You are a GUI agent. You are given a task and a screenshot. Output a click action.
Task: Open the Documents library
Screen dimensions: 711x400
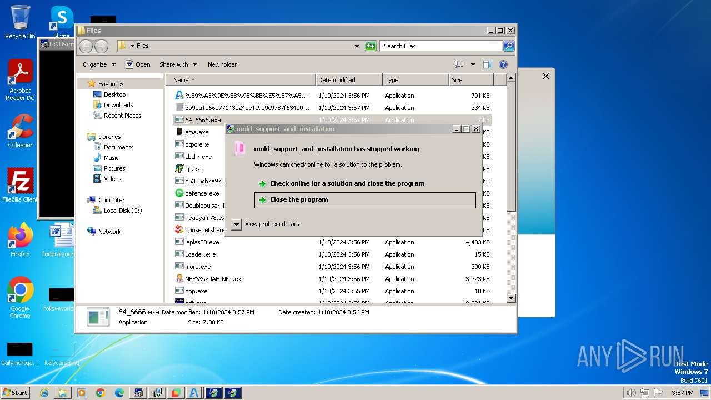118,147
